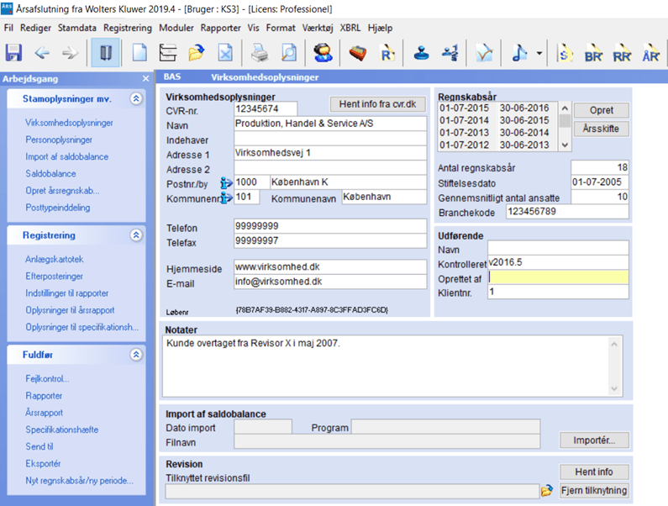Click the Save floppy disk icon
The height and width of the screenshot is (506, 668).
(x=13, y=52)
